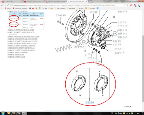Viewport: 144px width, 115px height.
Task: Reload the page with the refresh button
Action: point(8,5)
